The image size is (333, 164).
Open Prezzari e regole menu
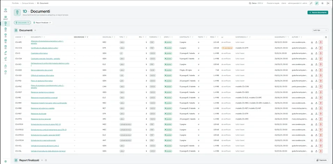click(x=273, y=3)
